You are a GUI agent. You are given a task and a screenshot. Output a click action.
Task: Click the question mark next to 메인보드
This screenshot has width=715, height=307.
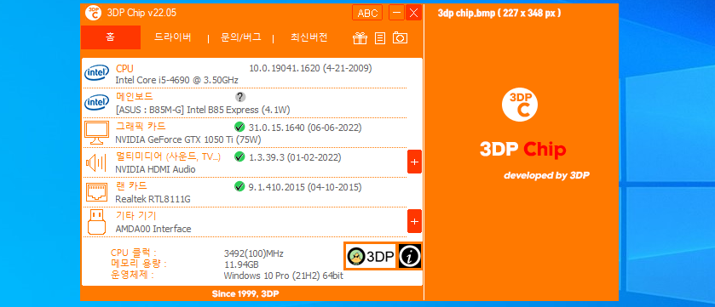click(x=240, y=97)
